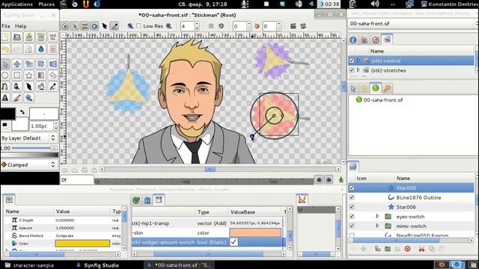Switch to the keyframes key tab

tap(387, 88)
